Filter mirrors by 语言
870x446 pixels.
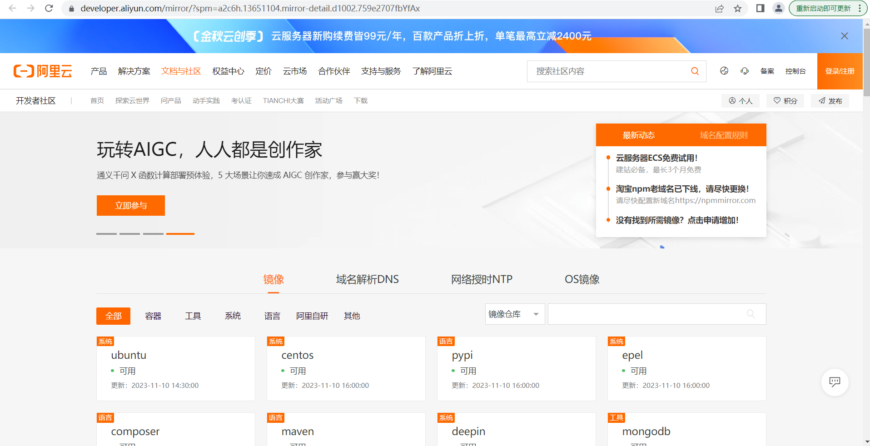[272, 316]
